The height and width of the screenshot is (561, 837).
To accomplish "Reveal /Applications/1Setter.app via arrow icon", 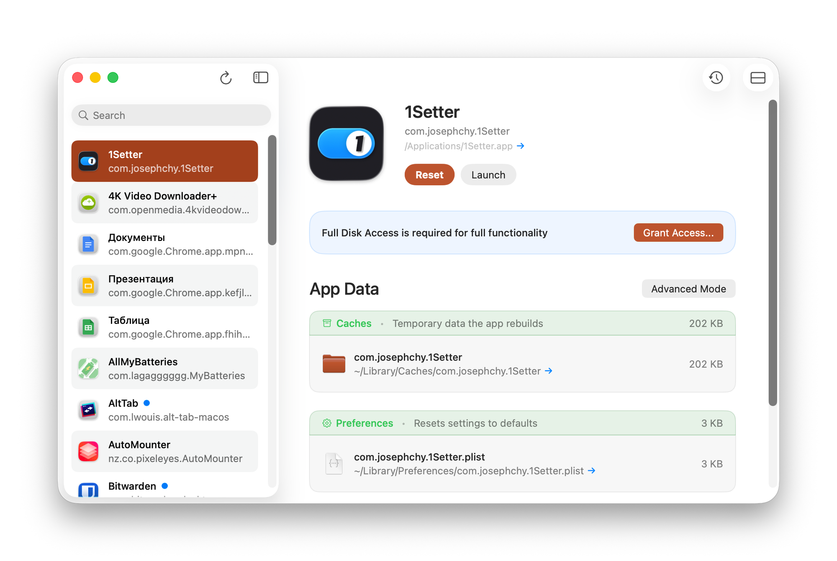I will (x=521, y=146).
